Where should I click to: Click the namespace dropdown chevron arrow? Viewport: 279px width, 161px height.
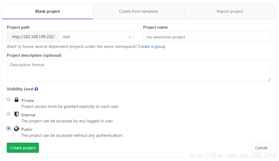pos(130,37)
